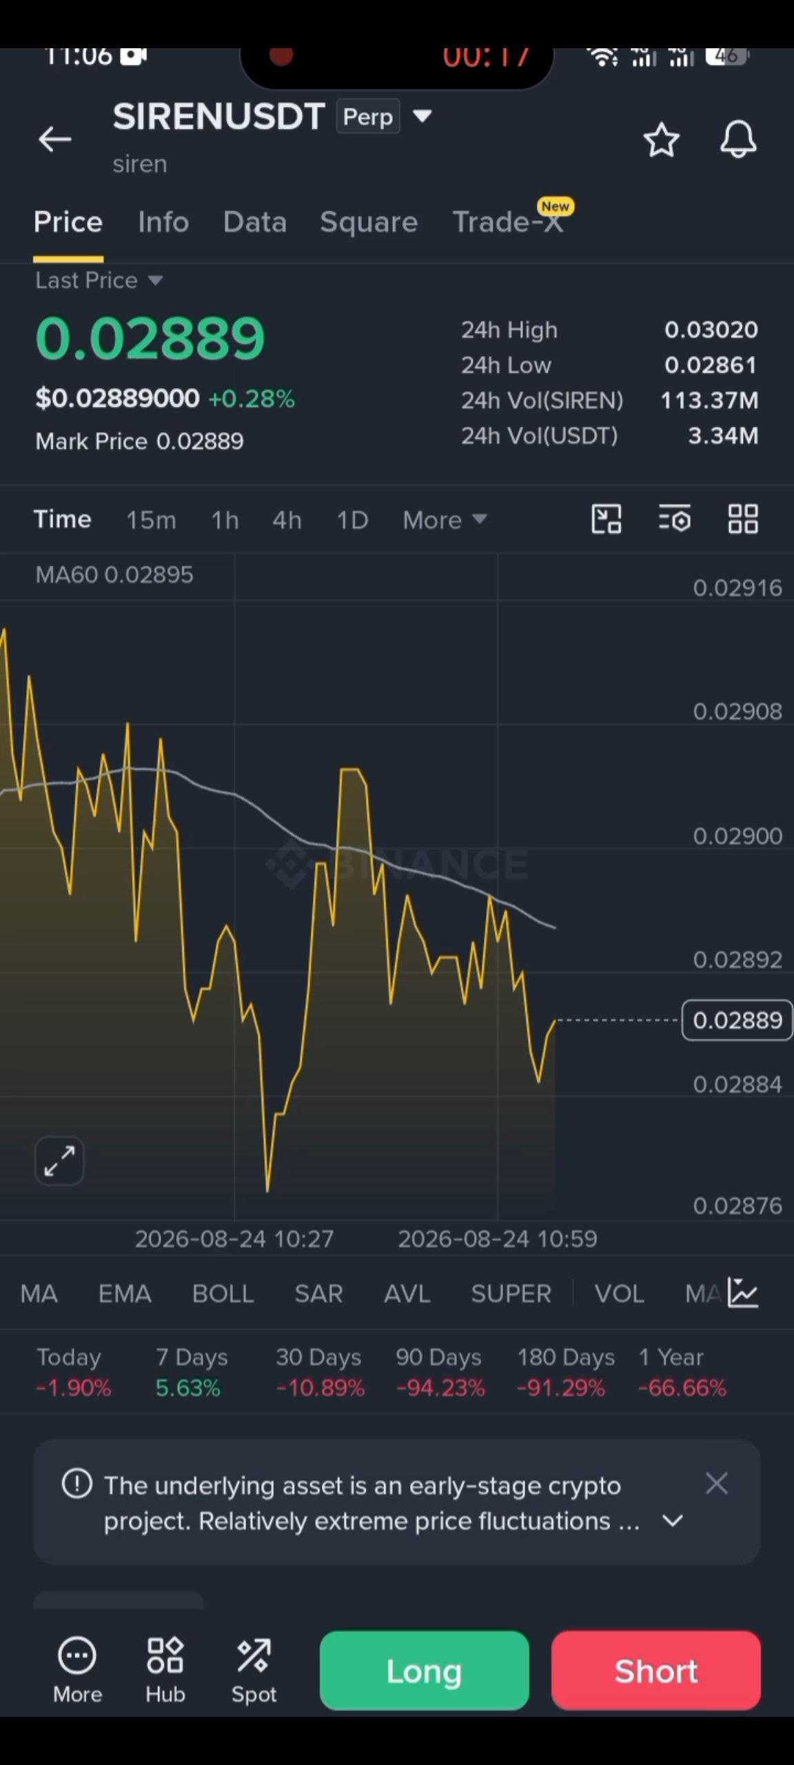Select 4h timeframe
Screen dimensions: 794x1765
point(287,520)
